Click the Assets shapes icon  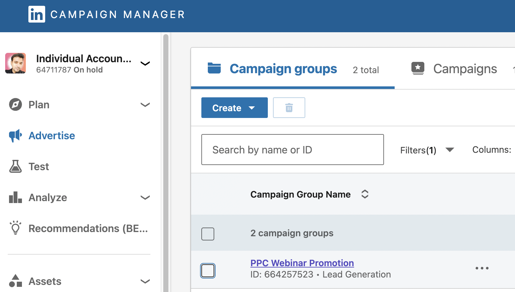[15, 281]
